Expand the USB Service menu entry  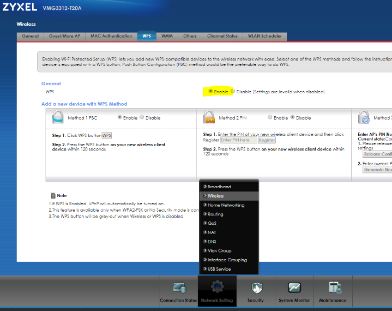(x=219, y=269)
